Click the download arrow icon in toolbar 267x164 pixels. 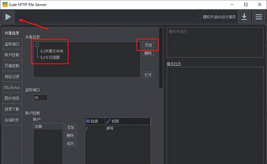(244, 17)
